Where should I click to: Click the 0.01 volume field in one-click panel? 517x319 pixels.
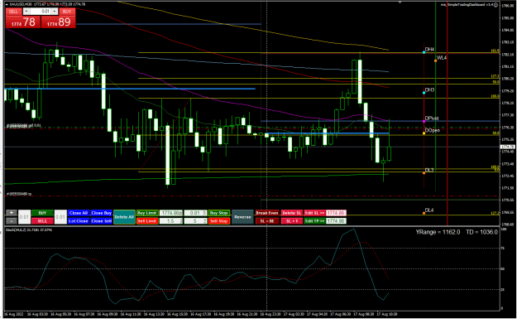click(41, 12)
